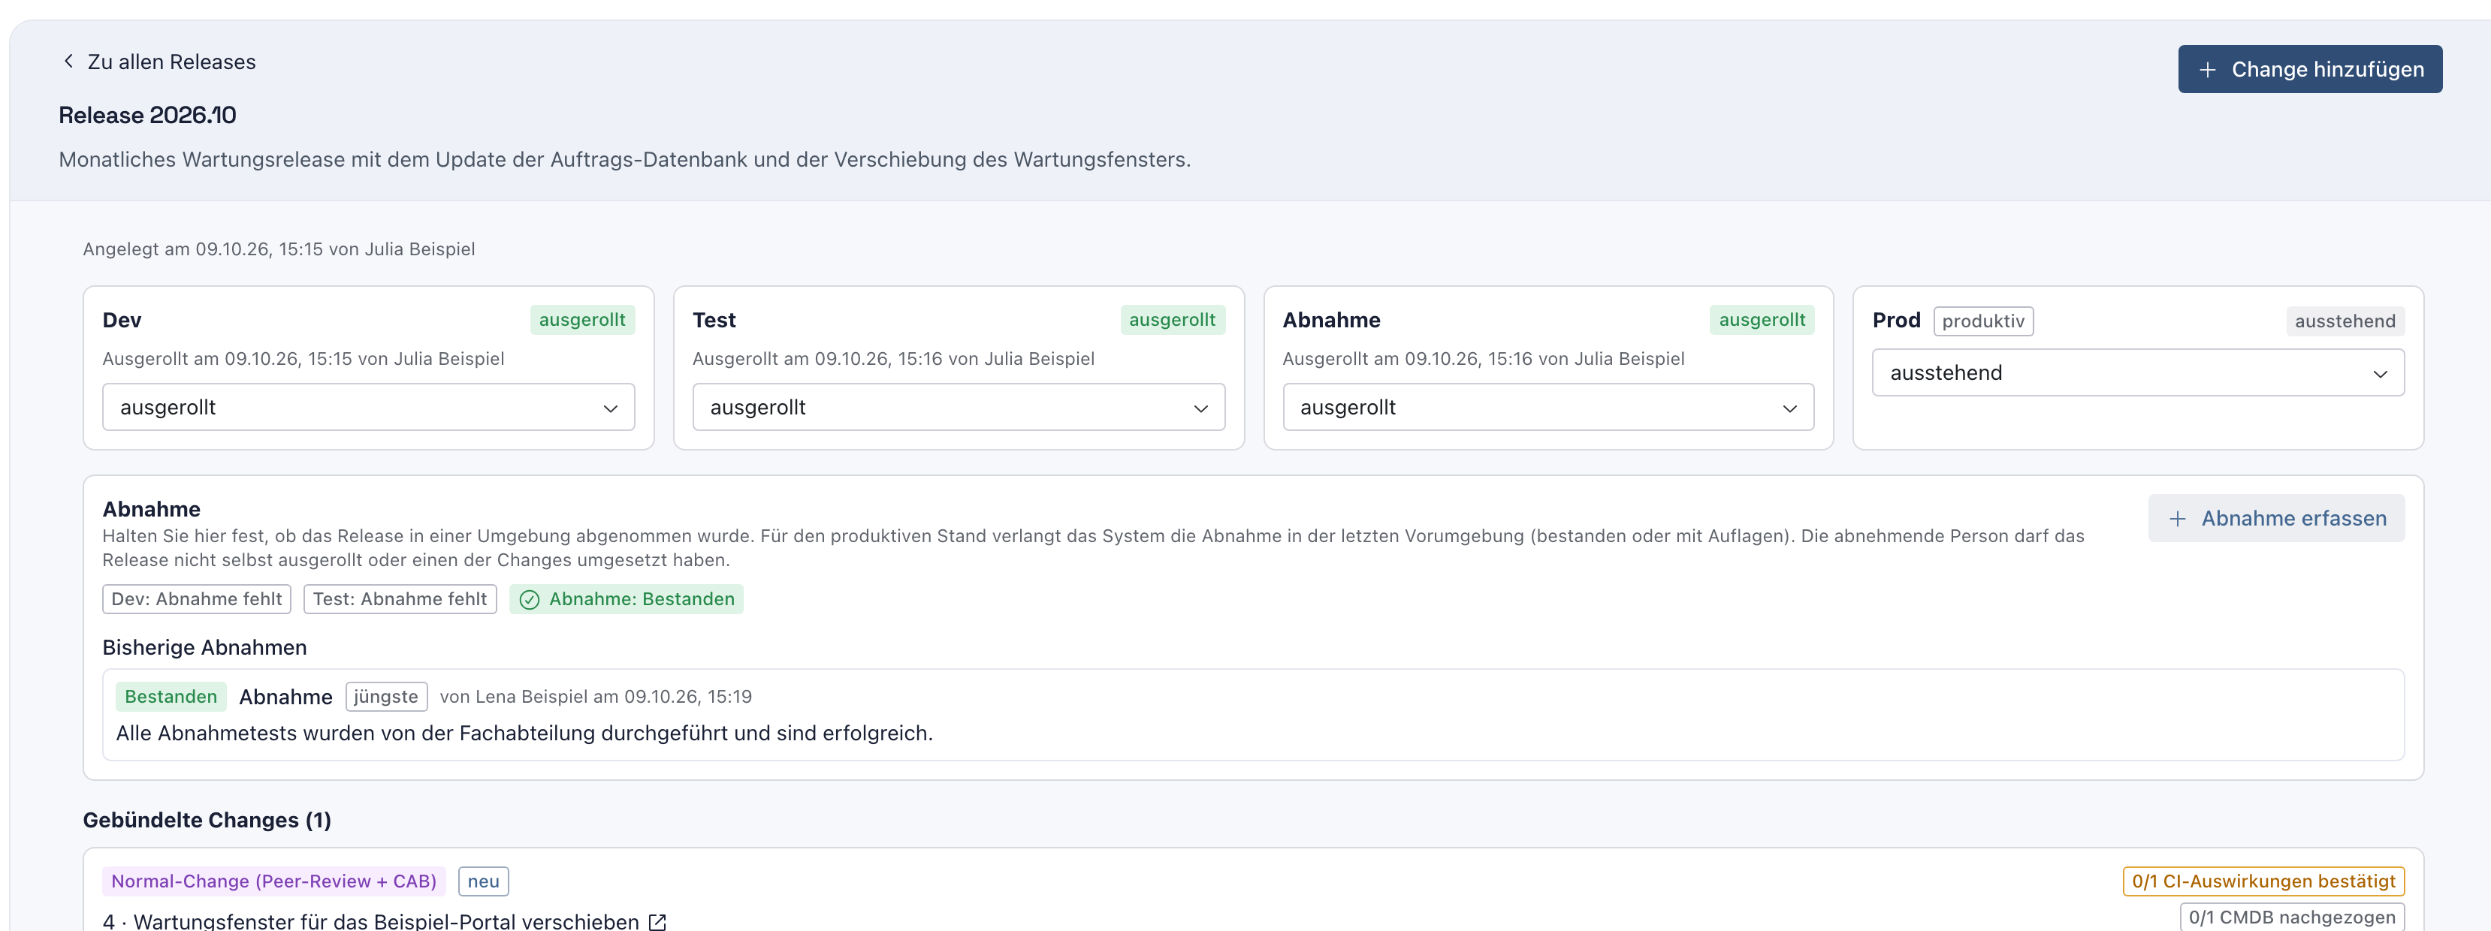Open the Prod status dropdown showing ausstehend
This screenshot has width=2491, height=931.
click(x=2138, y=372)
